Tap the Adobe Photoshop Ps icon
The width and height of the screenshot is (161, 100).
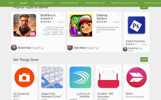[x=136, y=25]
